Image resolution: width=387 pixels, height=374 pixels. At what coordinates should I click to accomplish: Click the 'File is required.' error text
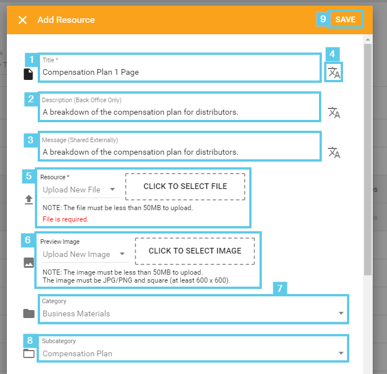pyautogui.click(x=65, y=219)
